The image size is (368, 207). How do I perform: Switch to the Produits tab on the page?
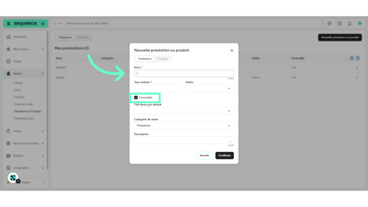click(x=82, y=37)
